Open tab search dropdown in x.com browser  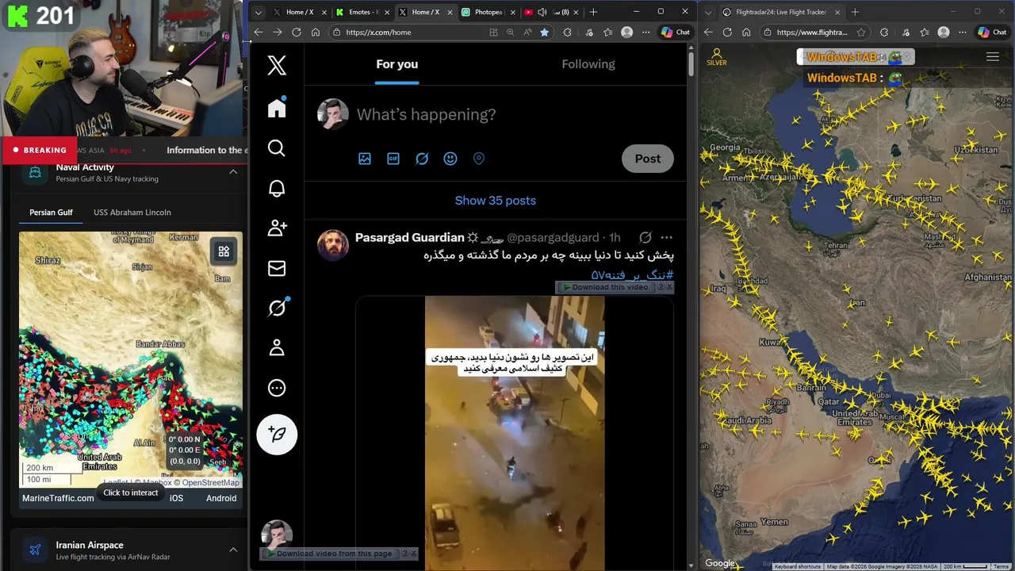pyautogui.click(x=258, y=12)
